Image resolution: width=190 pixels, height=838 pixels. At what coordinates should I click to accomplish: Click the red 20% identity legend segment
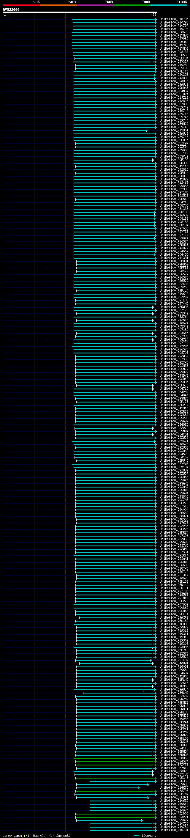[21, 5]
